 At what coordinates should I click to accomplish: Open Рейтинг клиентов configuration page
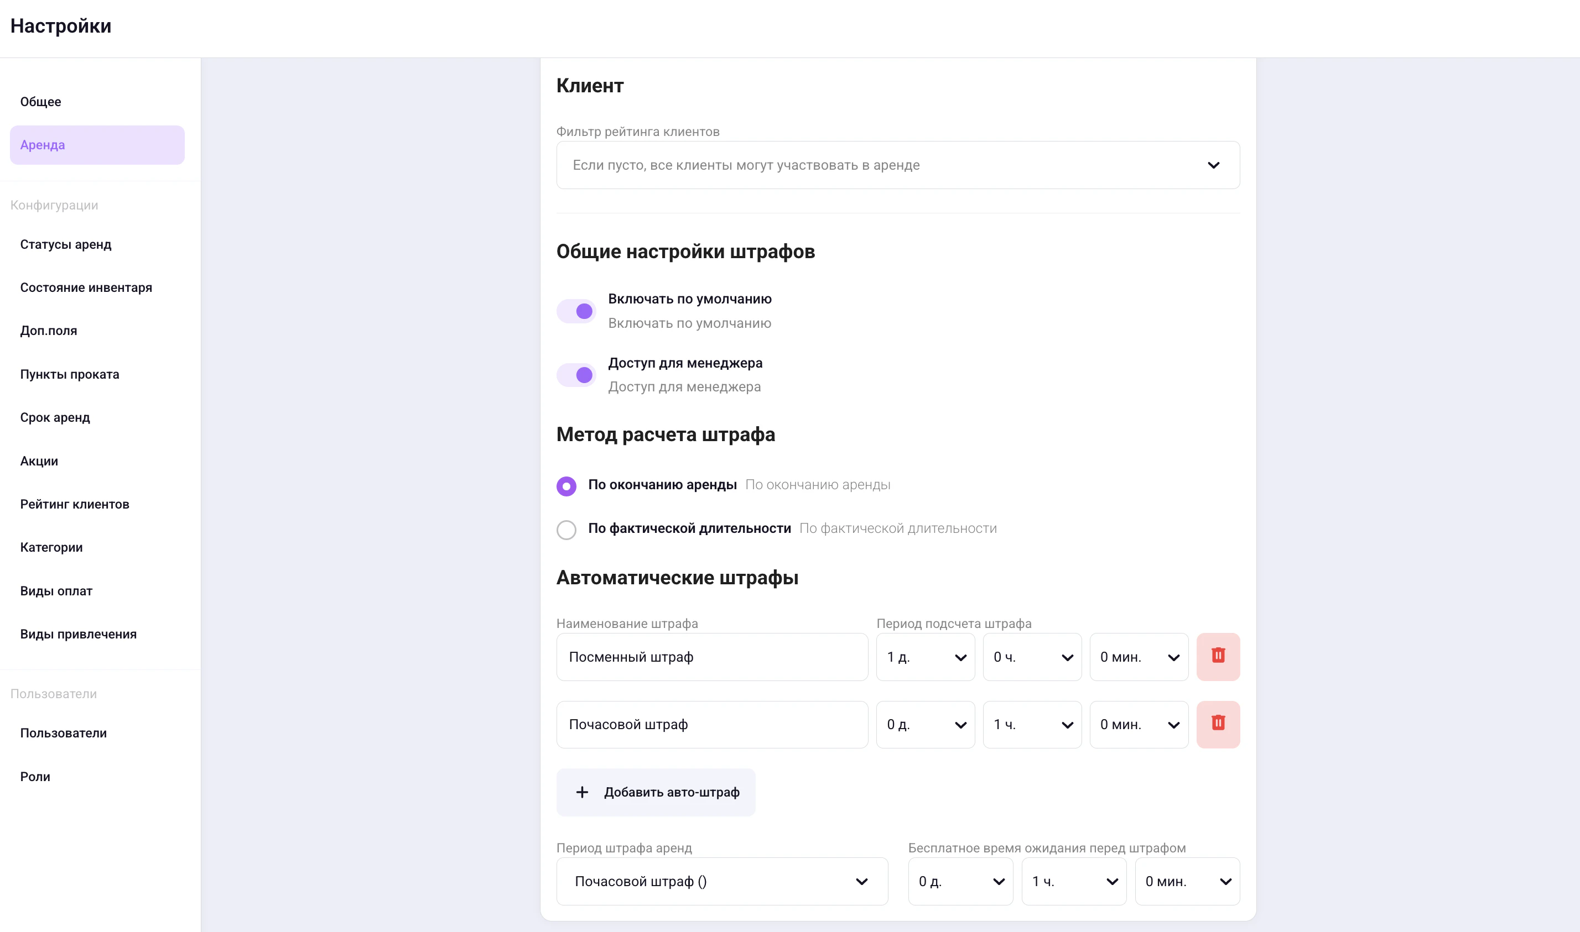tap(74, 504)
